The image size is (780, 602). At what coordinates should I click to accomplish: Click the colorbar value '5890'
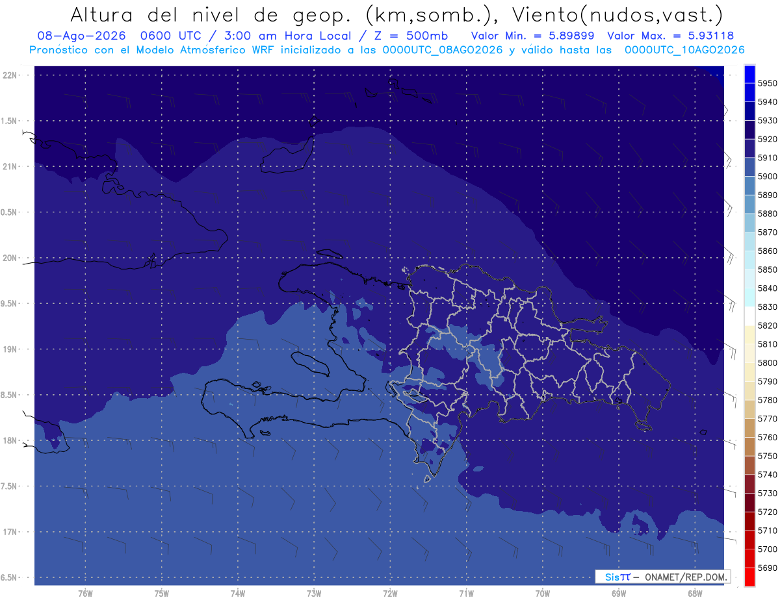768,195
